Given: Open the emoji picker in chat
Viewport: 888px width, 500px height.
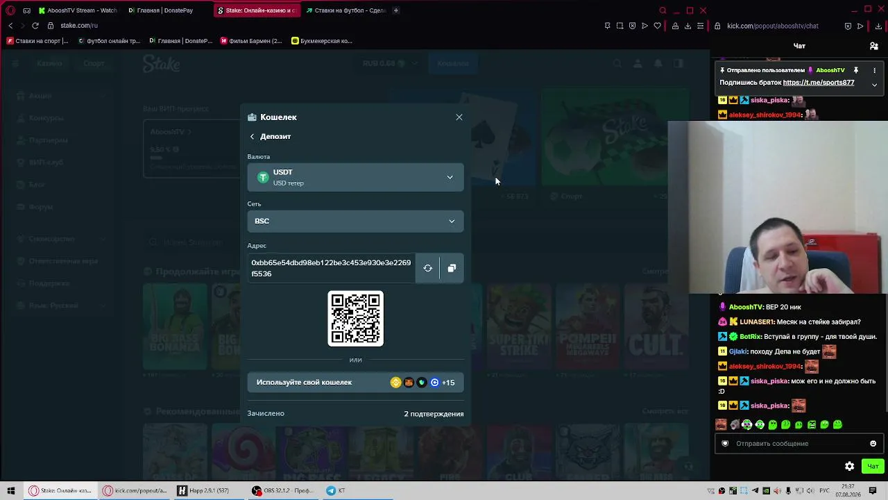Looking at the screenshot, I should pyautogui.click(x=873, y=444).
